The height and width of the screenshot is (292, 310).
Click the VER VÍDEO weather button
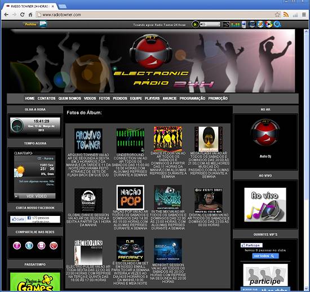[35, 196]
